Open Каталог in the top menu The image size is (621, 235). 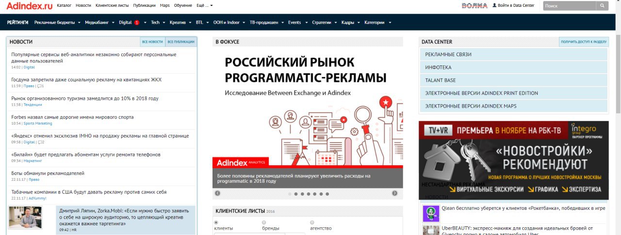64,5
